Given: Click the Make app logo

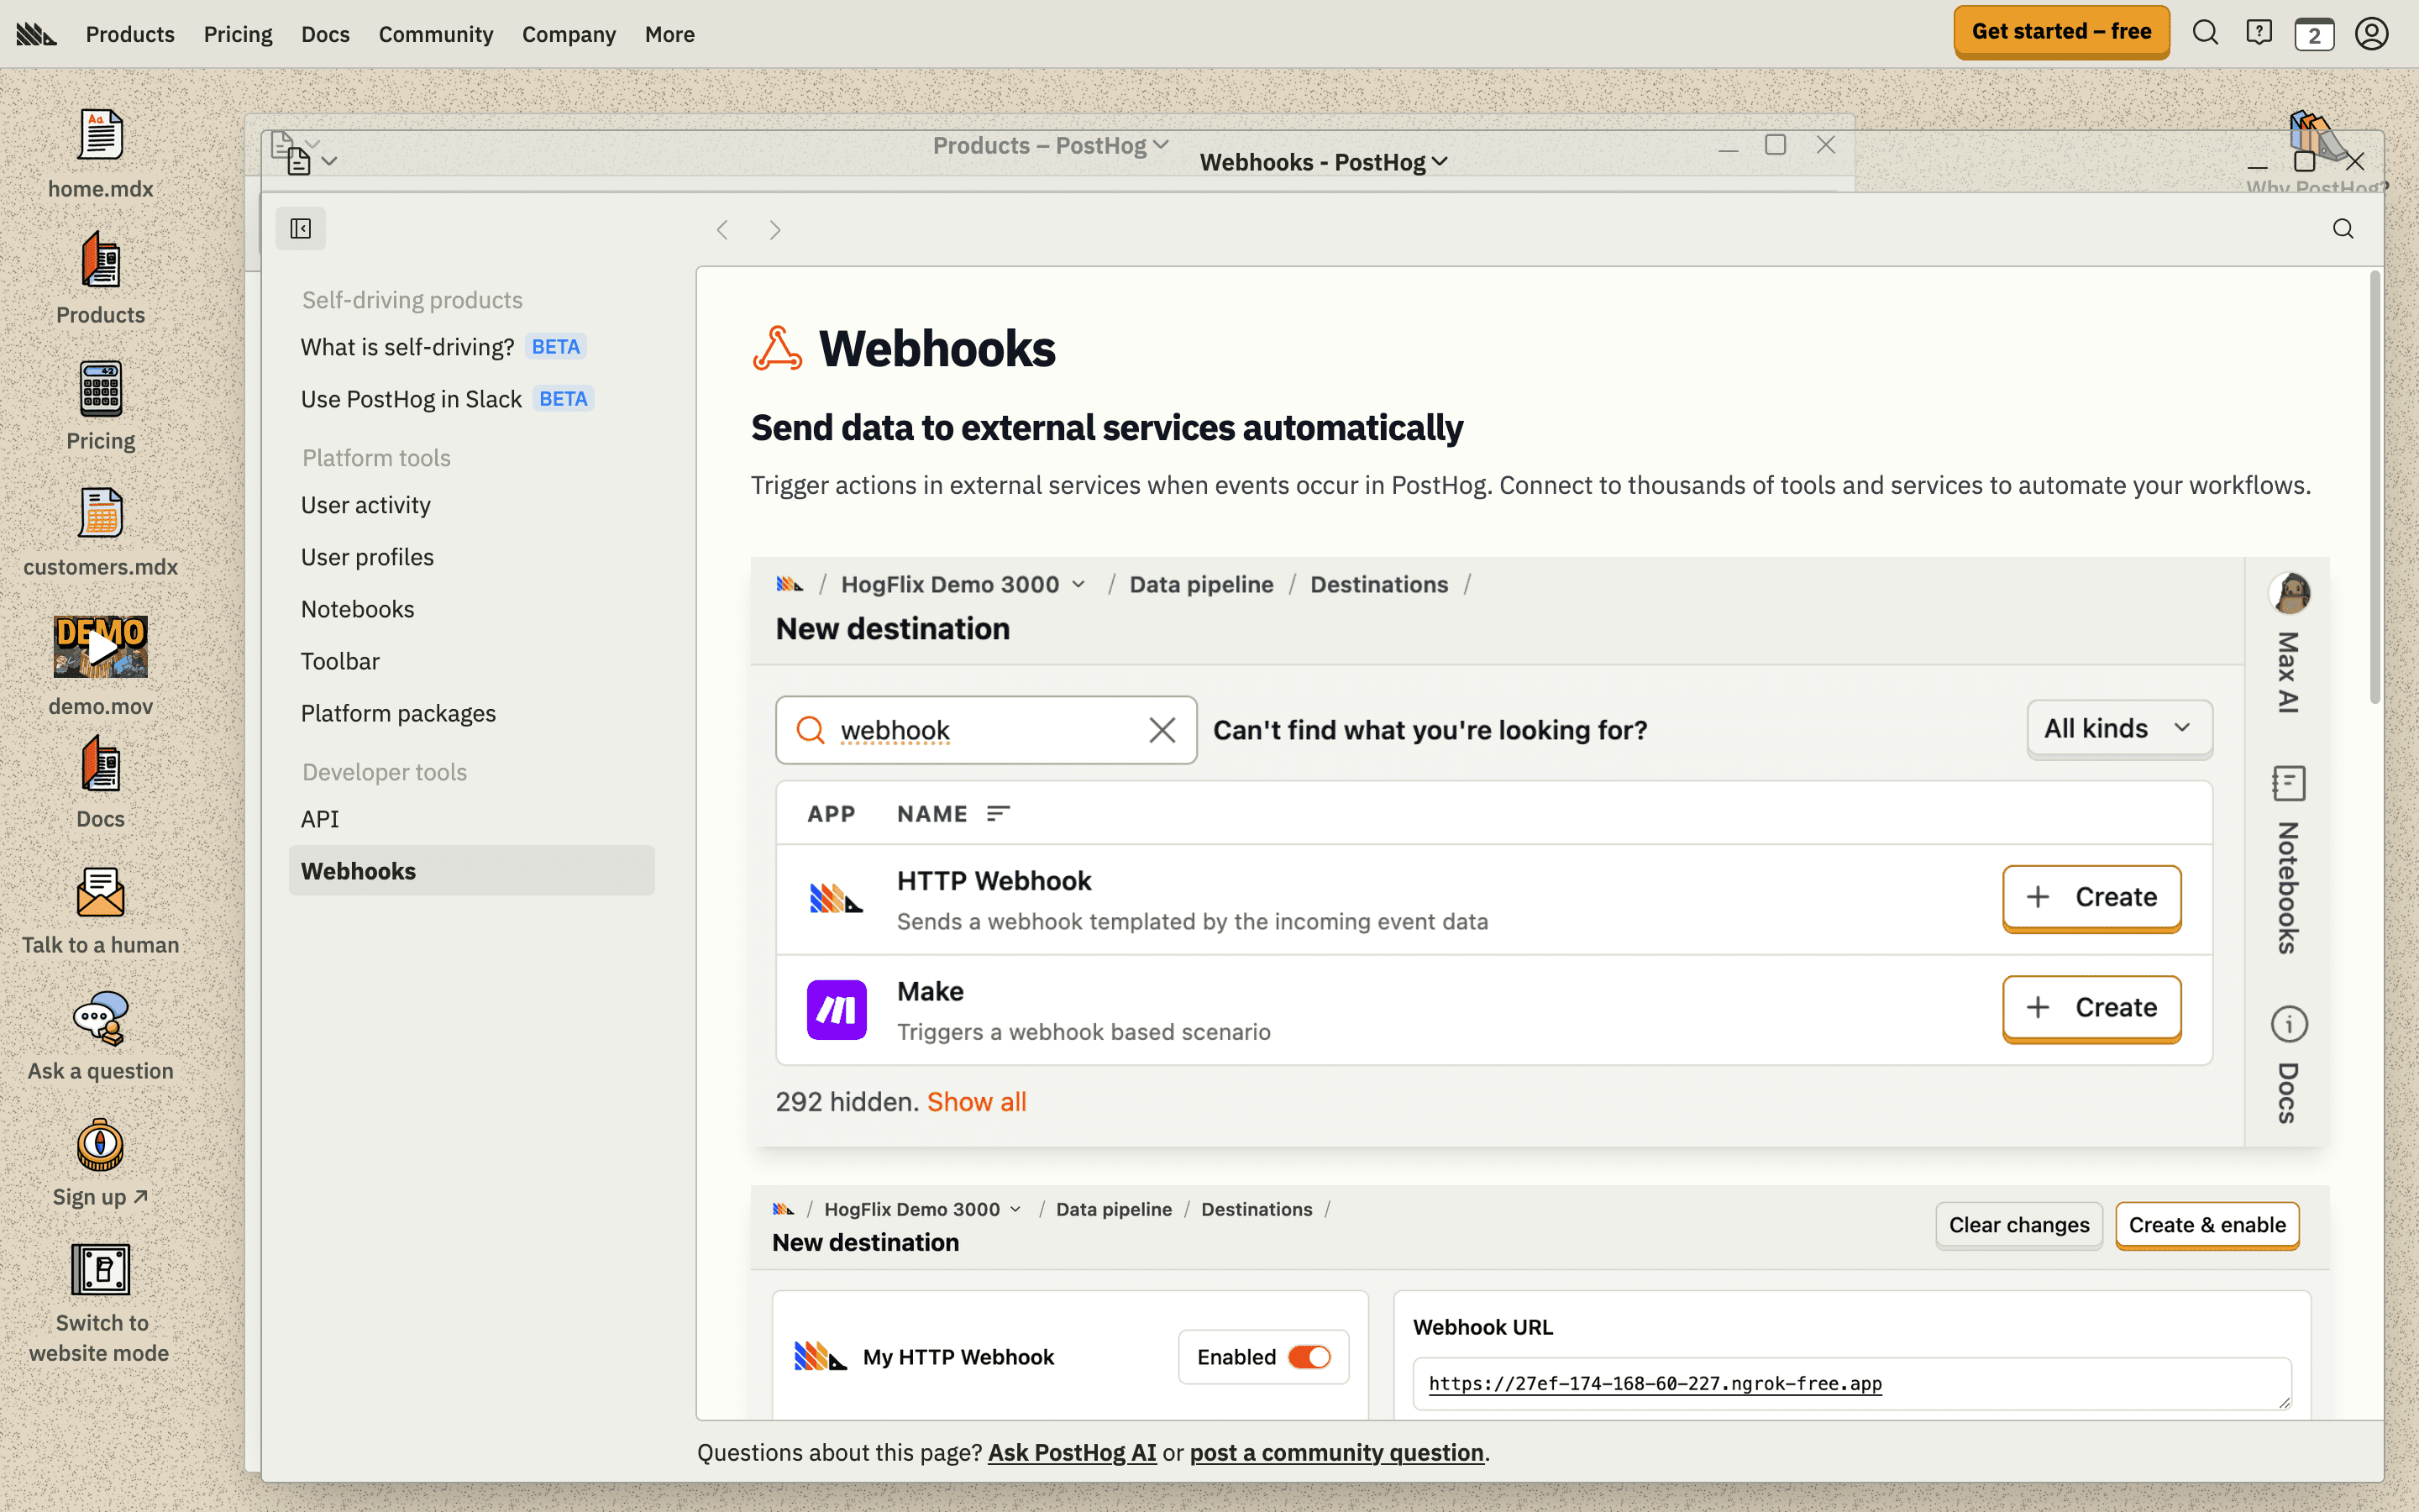Looking at the screenshot, I should (837, 1010).
